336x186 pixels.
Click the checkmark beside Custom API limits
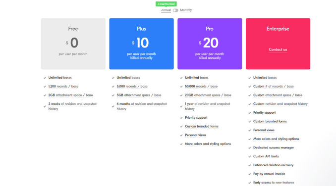pyautogui.click(x=249, y=157)
